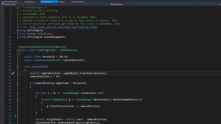Open the LevelChunkData.cs tab
221x124 pixels.
click(78, 2)
